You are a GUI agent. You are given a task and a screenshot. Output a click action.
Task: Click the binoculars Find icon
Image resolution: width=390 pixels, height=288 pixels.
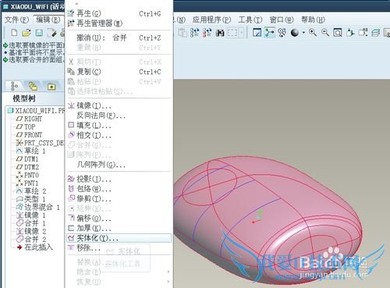(x=220, y=33)
